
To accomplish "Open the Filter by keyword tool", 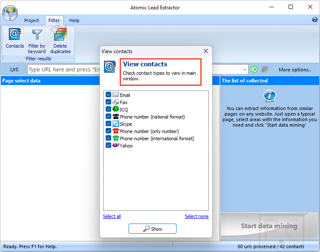I will pos(37,41).
